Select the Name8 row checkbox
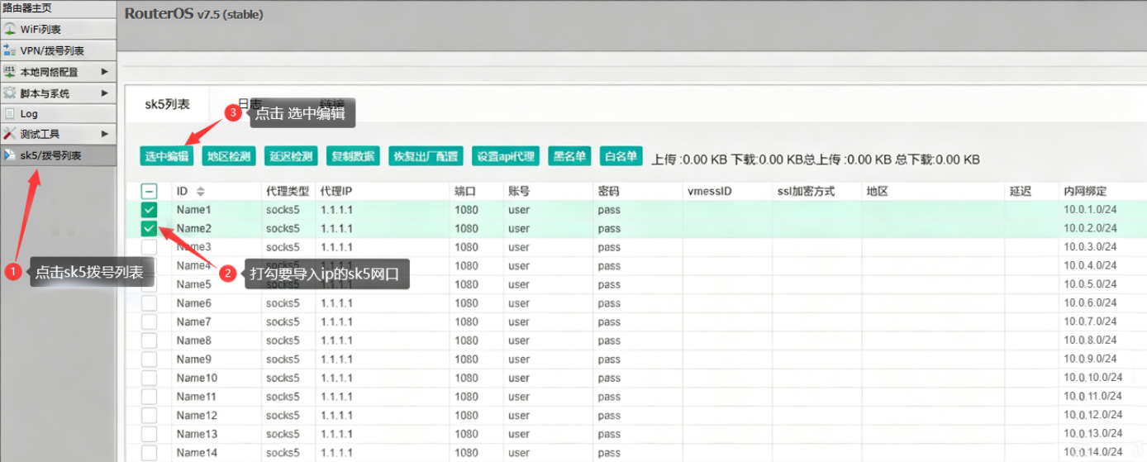Image resolution: width=1147 pixels, height=462 pixels. click(x=149, y=341)
